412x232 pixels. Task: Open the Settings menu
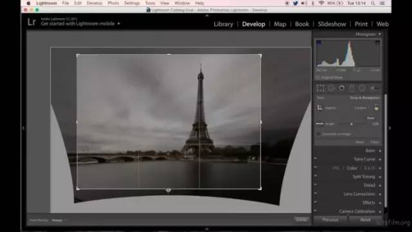132,3
